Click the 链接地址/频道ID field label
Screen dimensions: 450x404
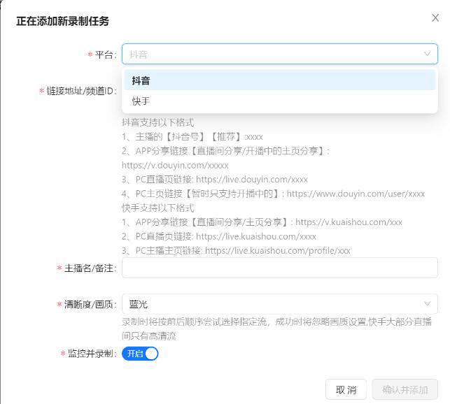(x=81, y=91)
